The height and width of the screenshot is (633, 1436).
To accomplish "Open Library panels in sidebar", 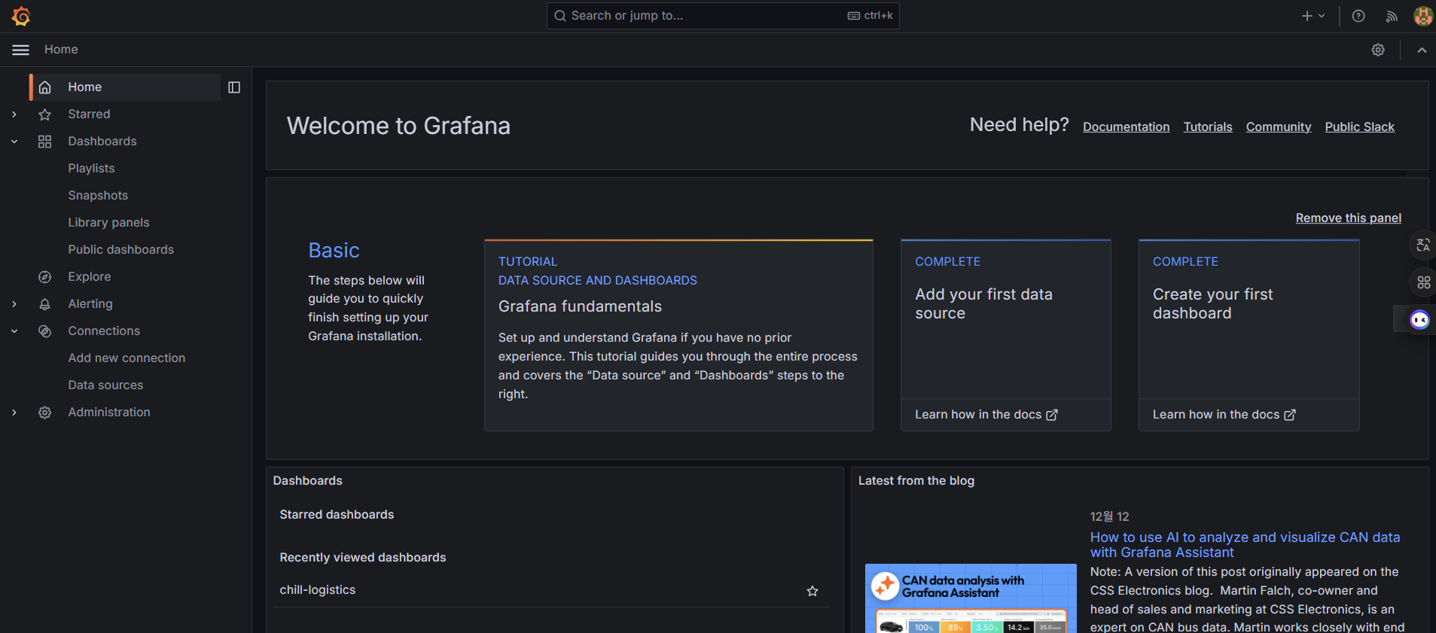I will [x=108, y=223].
